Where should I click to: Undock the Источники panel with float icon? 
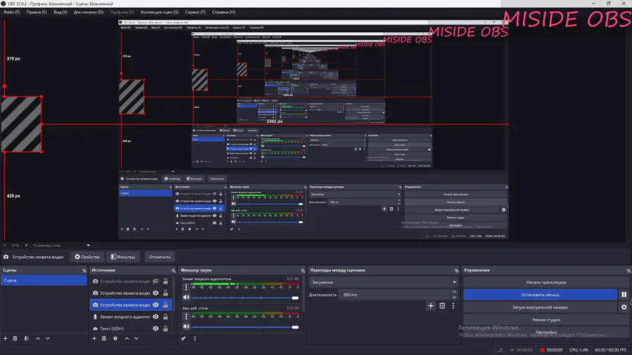pyautogui.click(x=173, y=271)
